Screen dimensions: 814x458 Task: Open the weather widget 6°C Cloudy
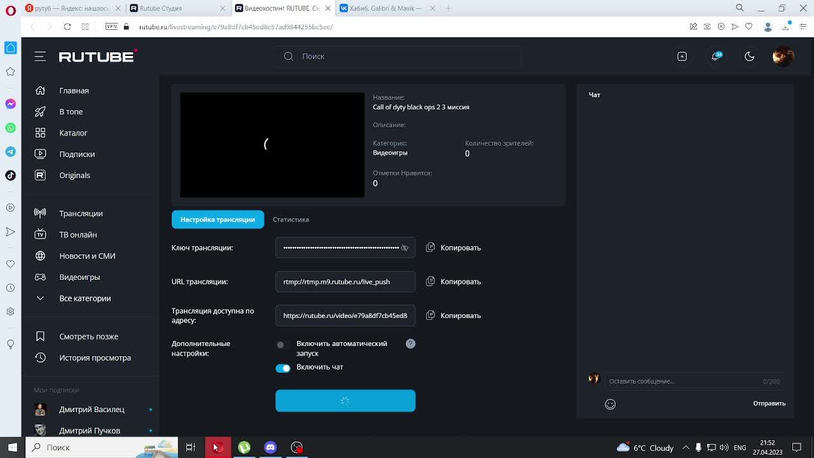[645, 448]
